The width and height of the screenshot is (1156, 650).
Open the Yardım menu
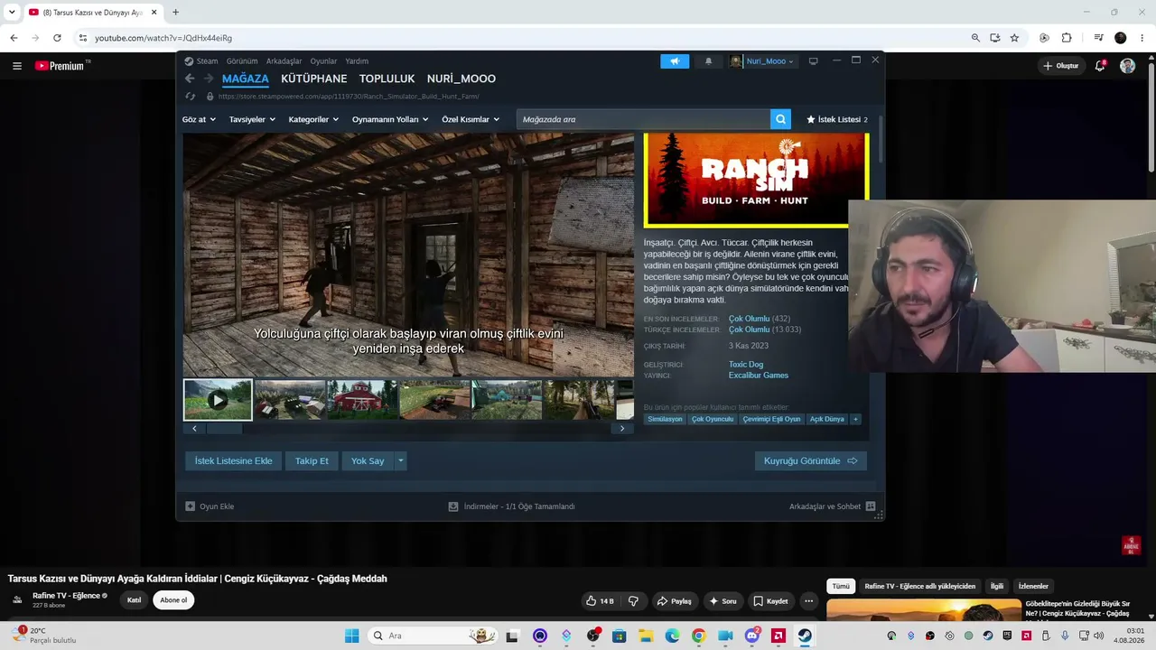pos(357,61)
